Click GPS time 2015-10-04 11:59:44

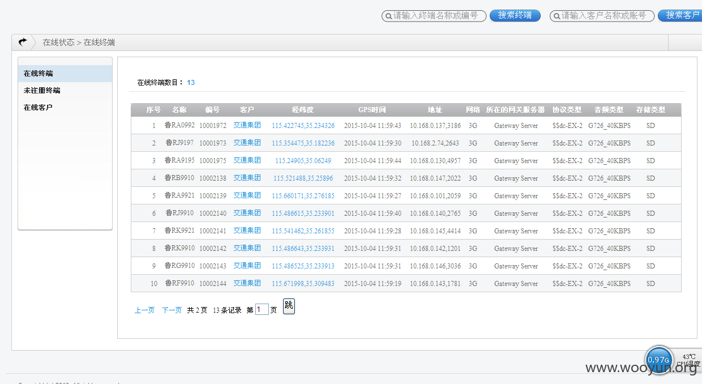pos(373,161)
